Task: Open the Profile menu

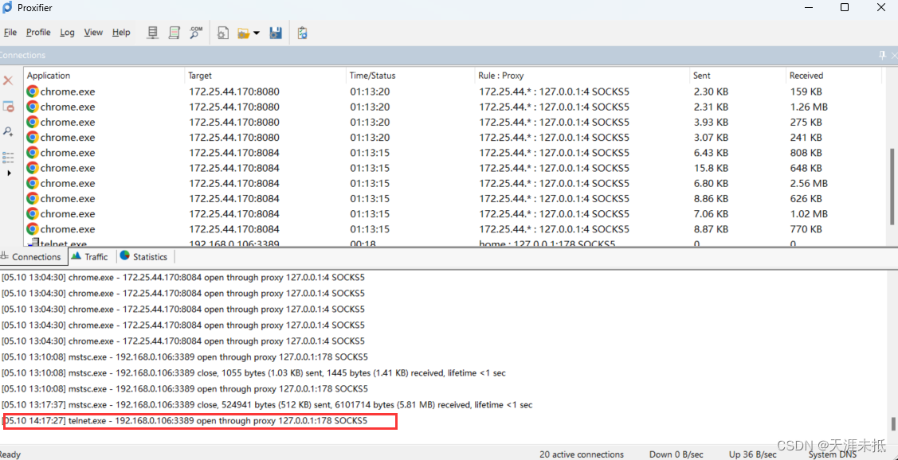Action: 38,33
